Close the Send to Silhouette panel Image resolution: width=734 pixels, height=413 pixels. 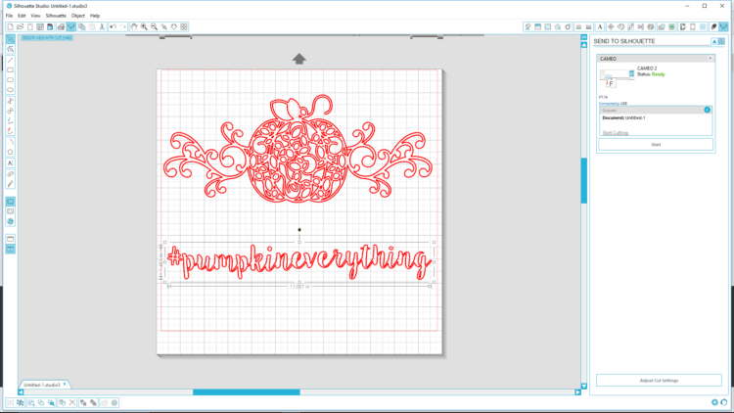(721, 42)
